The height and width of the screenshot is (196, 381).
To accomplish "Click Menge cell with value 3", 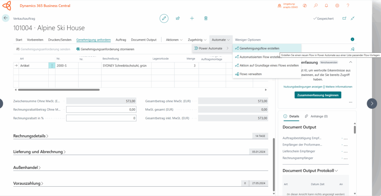I will [187, 66].
